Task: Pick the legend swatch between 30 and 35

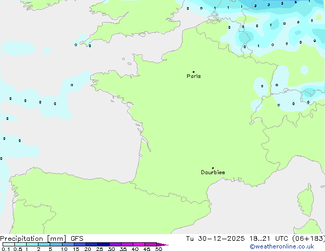Action: pyautogui.click(x=116, y=245)
